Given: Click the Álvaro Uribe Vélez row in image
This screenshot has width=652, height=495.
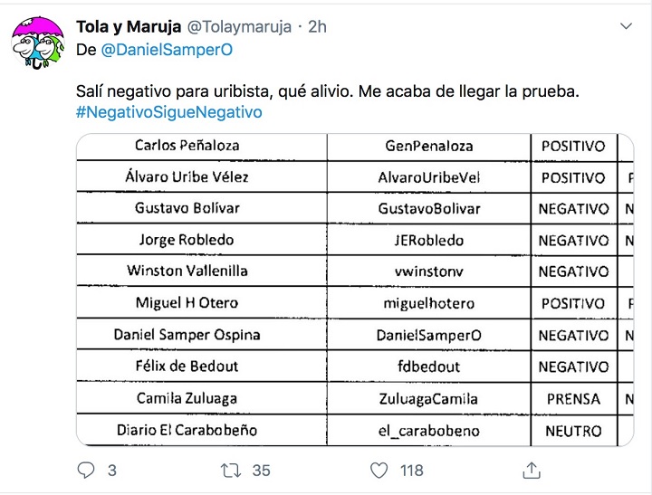Looking at the screenshot, I should click(x=187, y=177).
